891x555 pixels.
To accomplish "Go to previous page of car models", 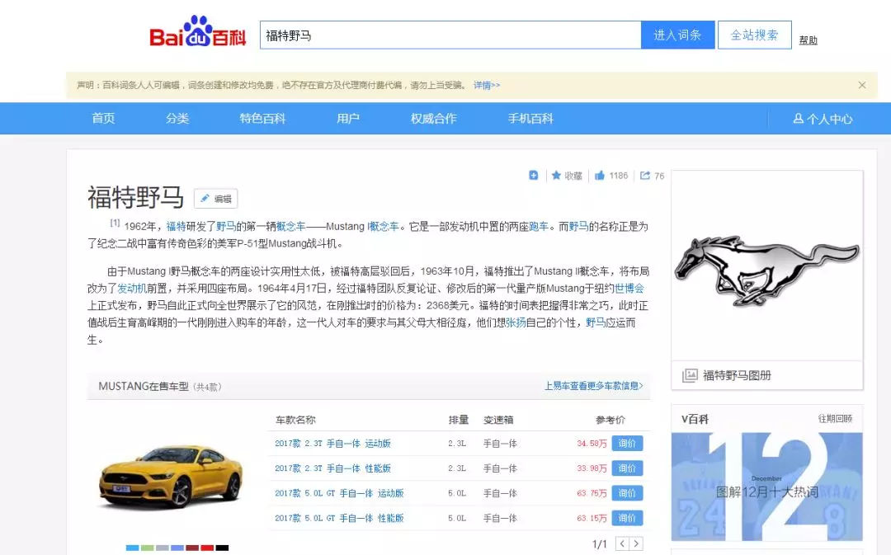I will (622, 543).
